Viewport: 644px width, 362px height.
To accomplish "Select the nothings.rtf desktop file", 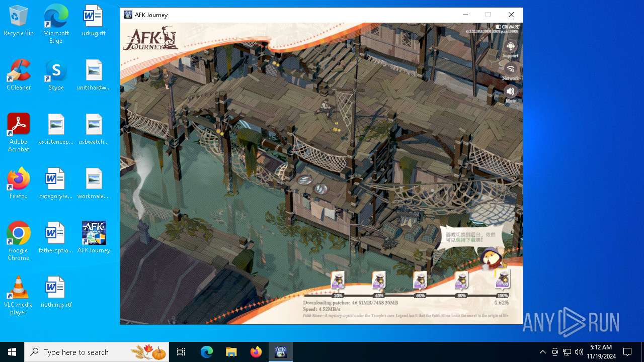I will pos(56,293).
